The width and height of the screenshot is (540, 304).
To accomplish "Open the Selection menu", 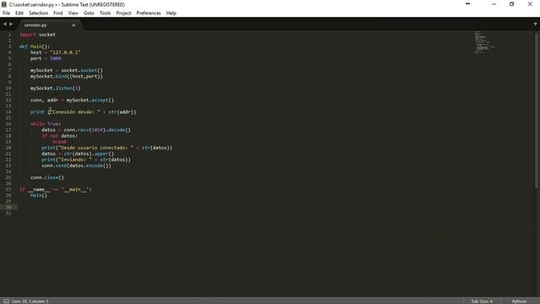I will [x=38, y=14].
